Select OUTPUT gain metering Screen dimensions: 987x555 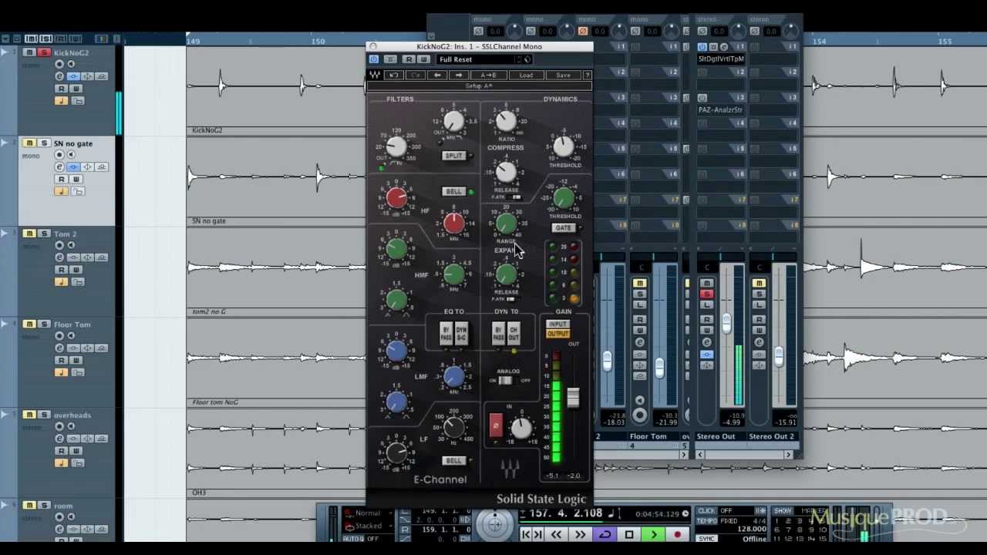click(x=558, y=334)
